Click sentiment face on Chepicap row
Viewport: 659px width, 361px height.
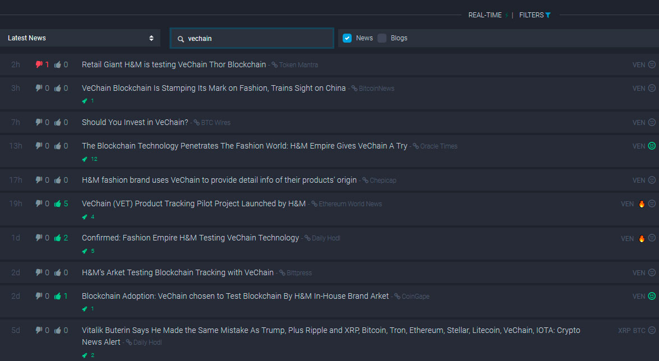click(x=652, y=179)
